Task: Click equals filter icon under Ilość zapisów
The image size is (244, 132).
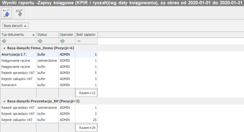Action: coord(78,41)
